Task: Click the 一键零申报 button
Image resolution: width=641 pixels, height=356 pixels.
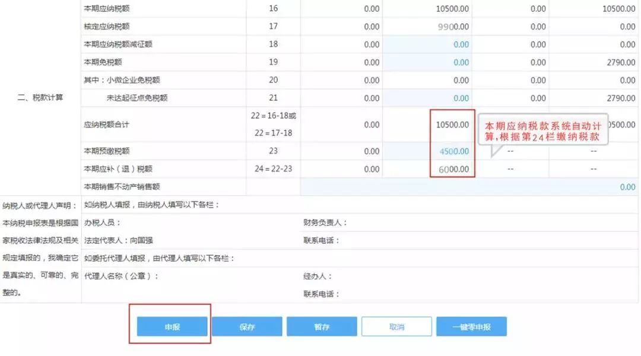Action: point(471,326)
